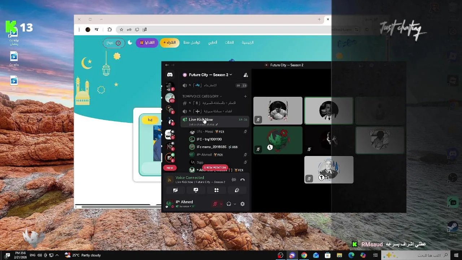Click the '1 NEW MENTION' pill

tap(215, 168)
